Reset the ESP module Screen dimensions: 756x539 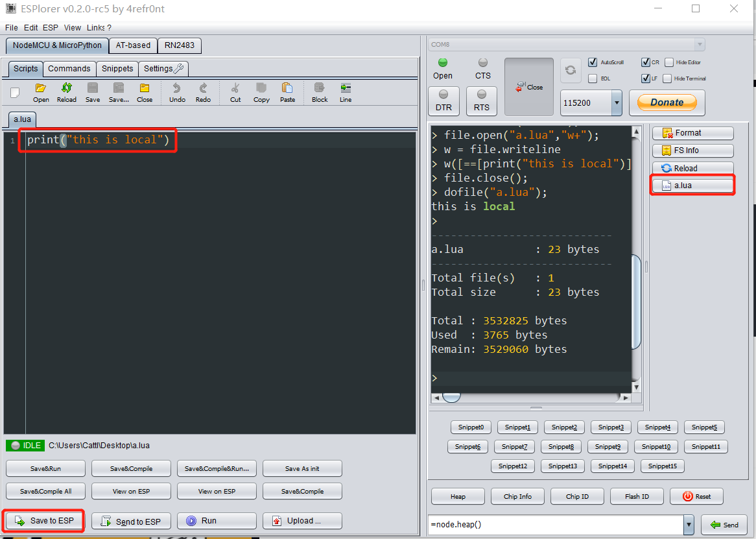tap(697, 496)
